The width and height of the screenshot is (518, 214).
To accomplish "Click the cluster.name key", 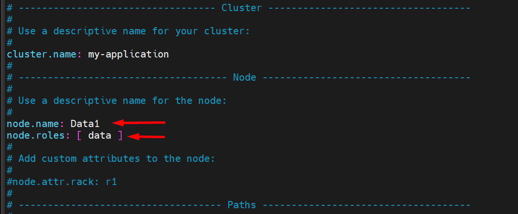I will [x=42, y=54].
